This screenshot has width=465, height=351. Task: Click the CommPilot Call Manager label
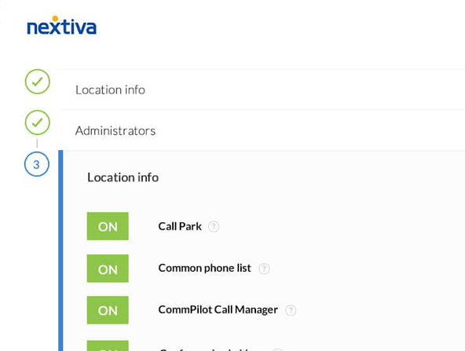click(218, 310)
